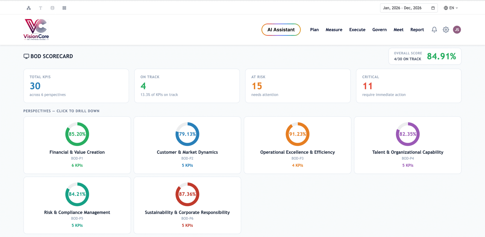The width and height of the screenshot is (485, 237).
Task: Click the VisionCore logo
Action: 36,29
